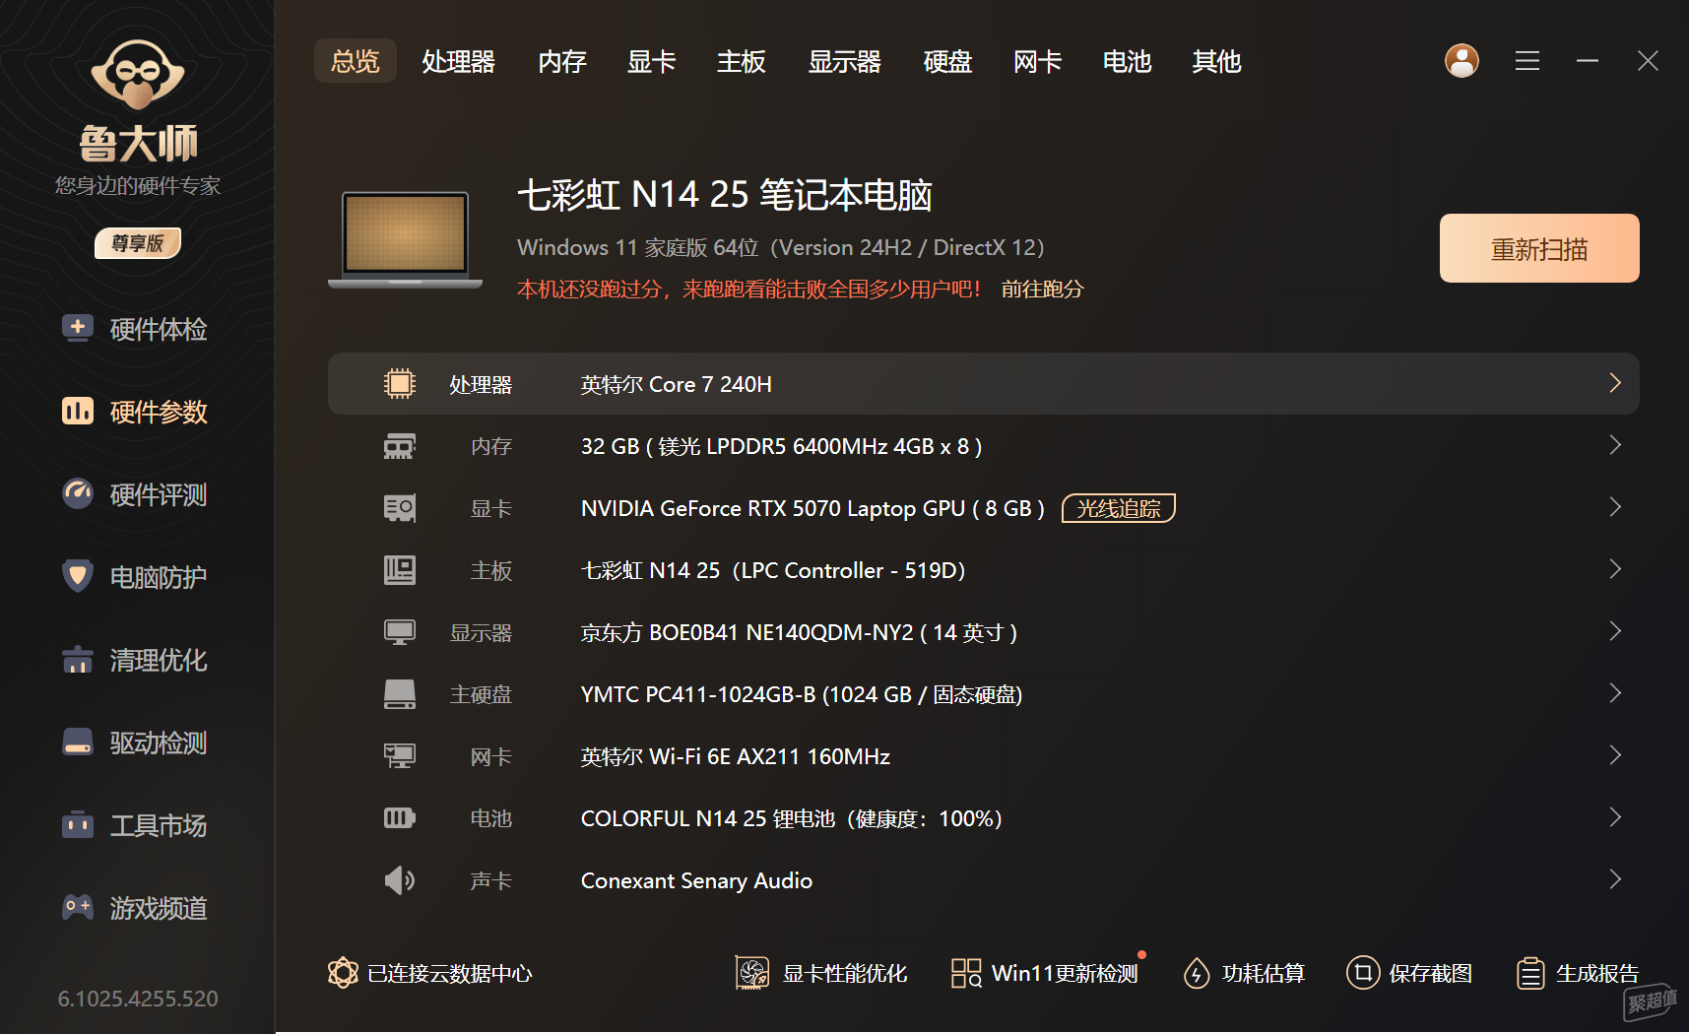Switch to the 处理器 tab
Viewport: 1689px width, 1034px height.
(x=459, y=61)
